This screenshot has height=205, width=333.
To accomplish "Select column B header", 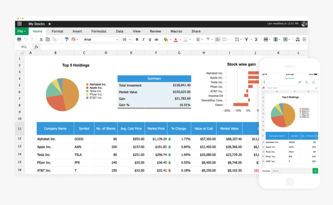I will (55, 53).
